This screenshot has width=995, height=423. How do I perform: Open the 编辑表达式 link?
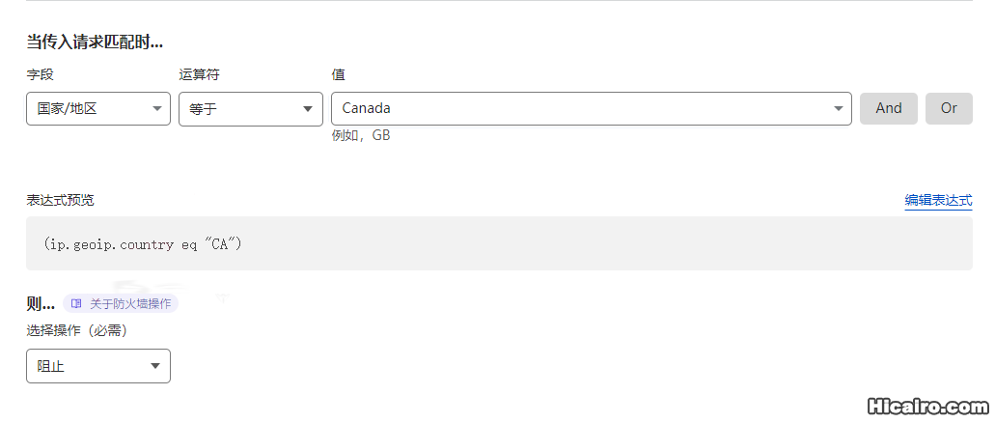coord(938,201)
